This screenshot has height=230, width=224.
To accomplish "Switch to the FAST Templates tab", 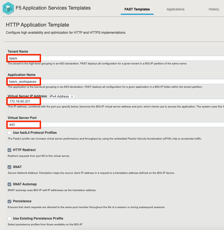I will coord(137,9).
